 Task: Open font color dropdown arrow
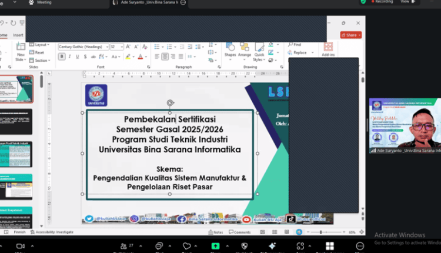(146, 56)
